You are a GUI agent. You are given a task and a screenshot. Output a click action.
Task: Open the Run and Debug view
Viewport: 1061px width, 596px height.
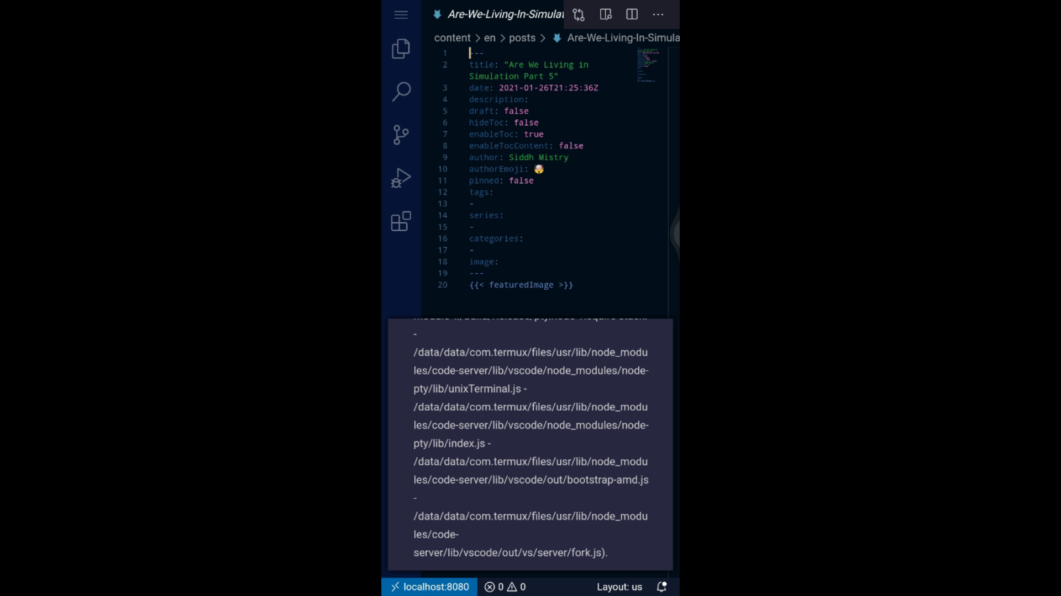(x=401, y=178)
